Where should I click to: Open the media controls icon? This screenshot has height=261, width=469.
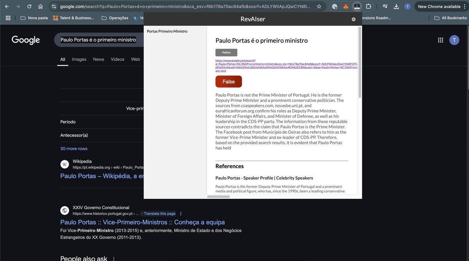pyautogui.click(x=385, y=7)
